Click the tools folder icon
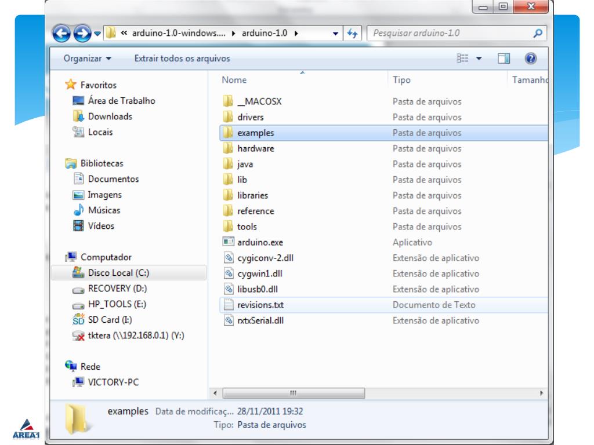The image size is (594, 445). pyautogui.click(x=228, y=227)
